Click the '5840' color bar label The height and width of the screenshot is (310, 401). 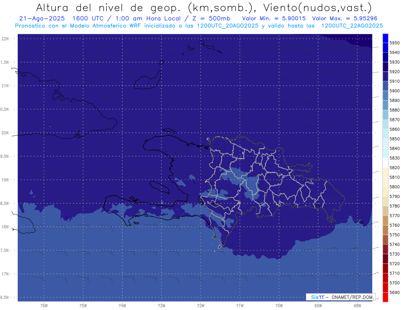pyautogui.click(x=395, y=148)
